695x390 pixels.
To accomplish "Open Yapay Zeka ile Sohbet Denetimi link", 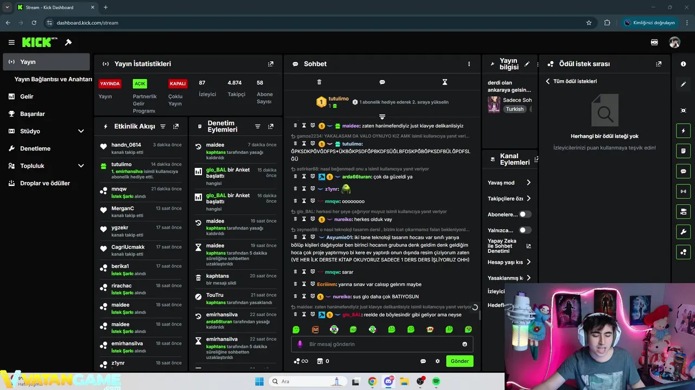I will [509, 246].
